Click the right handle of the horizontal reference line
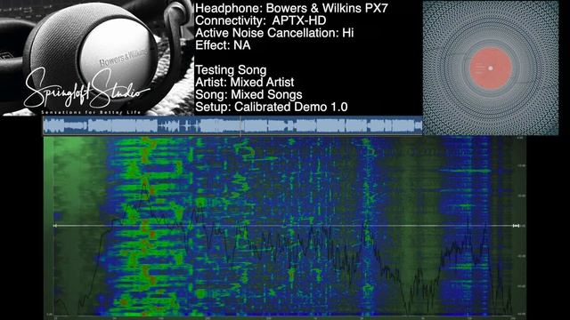Image resolution: width=570 pixels, height=320 pixels. [516, 226]
